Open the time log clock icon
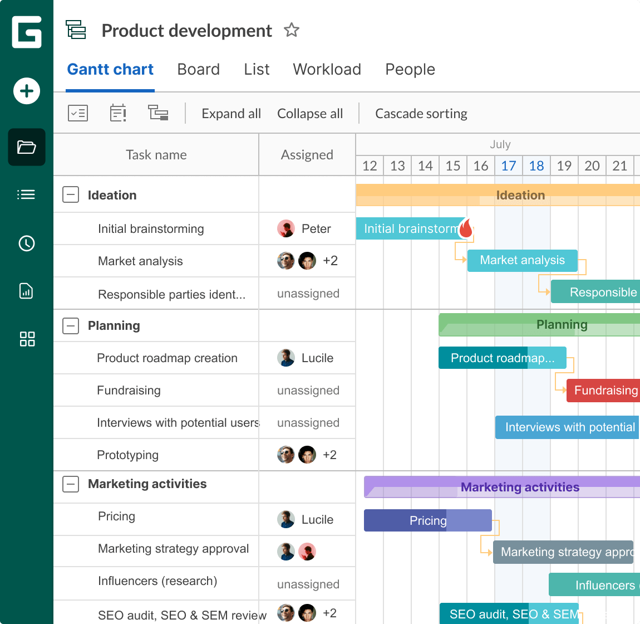The width and height of the screenshot is (640, 624). tap(26, 243)
